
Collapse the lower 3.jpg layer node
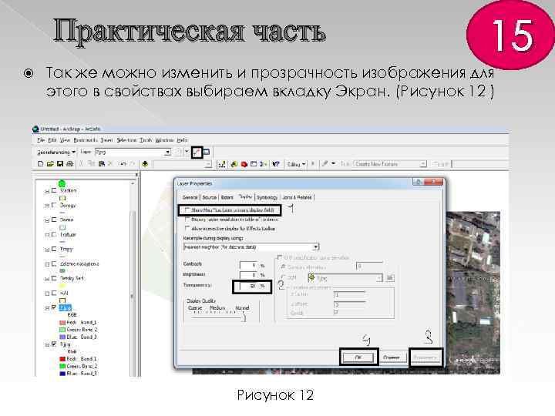pos(47,344)
